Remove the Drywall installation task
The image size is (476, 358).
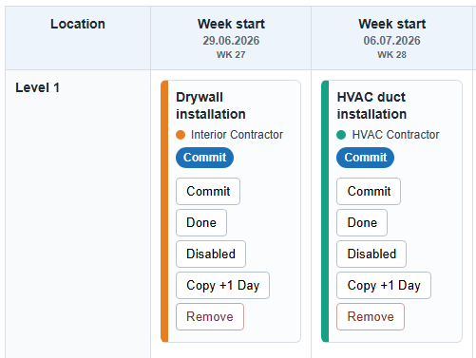pyautogui.click(x=210, y=316)
